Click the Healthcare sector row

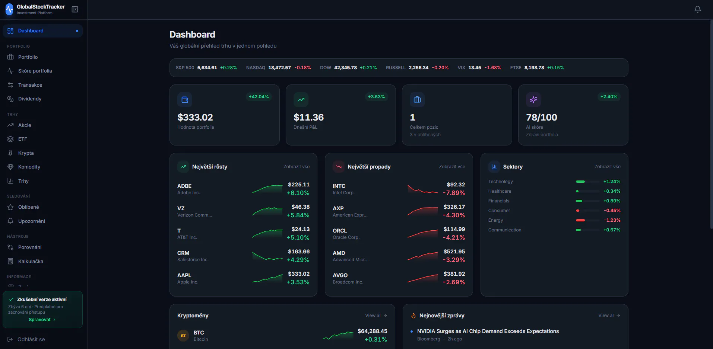tap(554, 191)
